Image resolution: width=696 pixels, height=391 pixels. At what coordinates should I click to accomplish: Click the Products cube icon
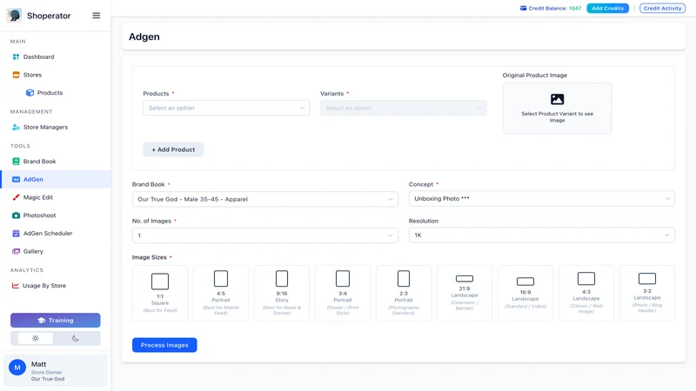(30, 93)
